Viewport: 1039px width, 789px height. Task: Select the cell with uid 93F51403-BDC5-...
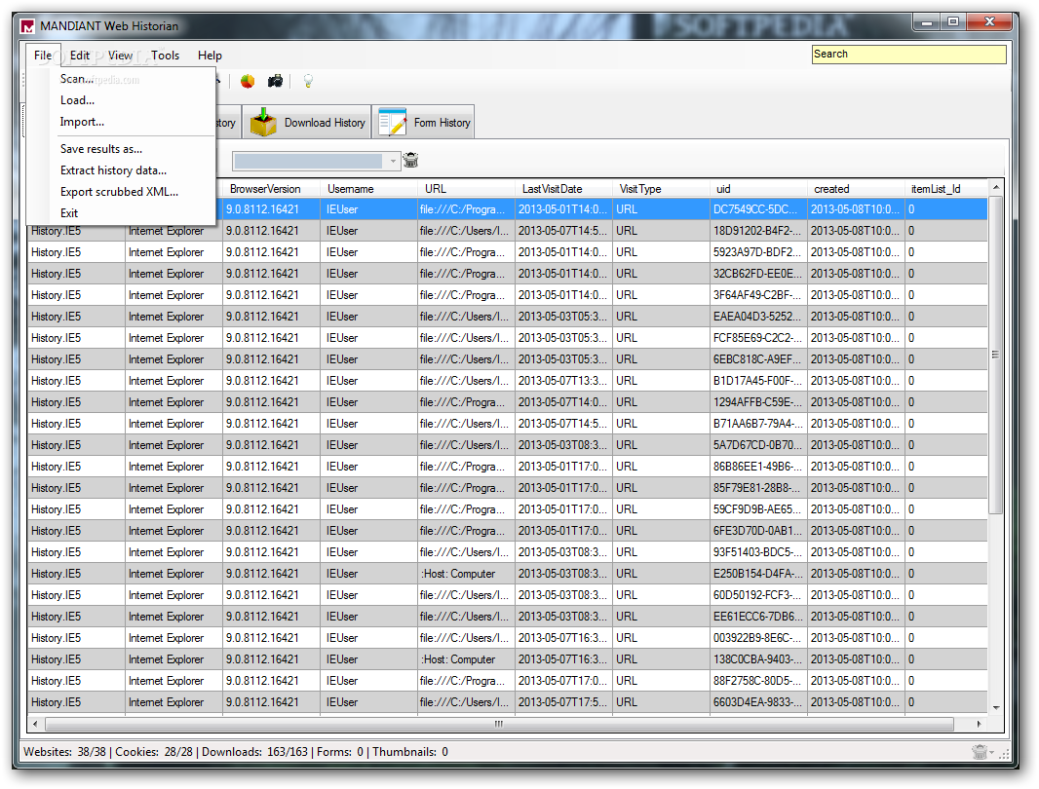pyautogui.click(x=758, y=552)
